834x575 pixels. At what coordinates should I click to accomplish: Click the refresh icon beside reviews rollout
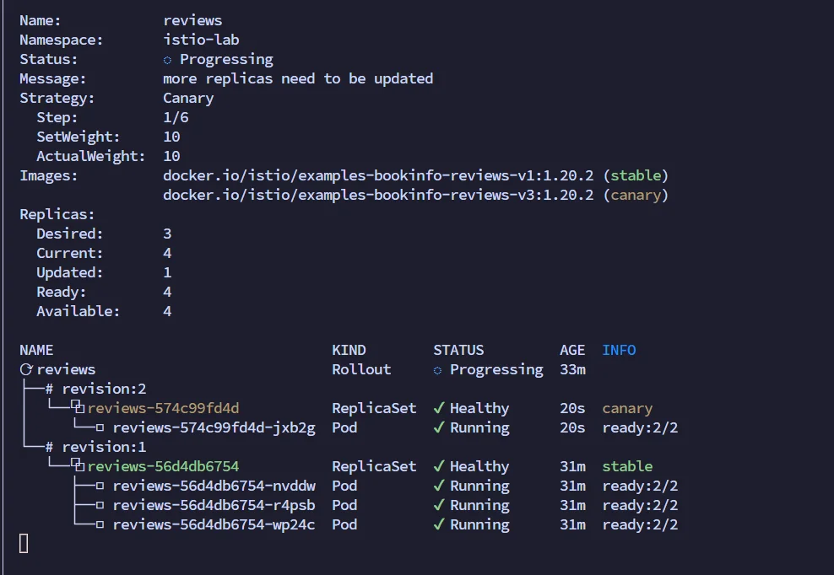(x=26, y=369)
